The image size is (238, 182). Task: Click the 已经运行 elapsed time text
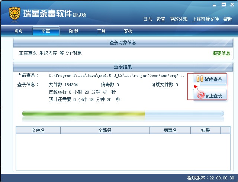(x=82, y=92)
